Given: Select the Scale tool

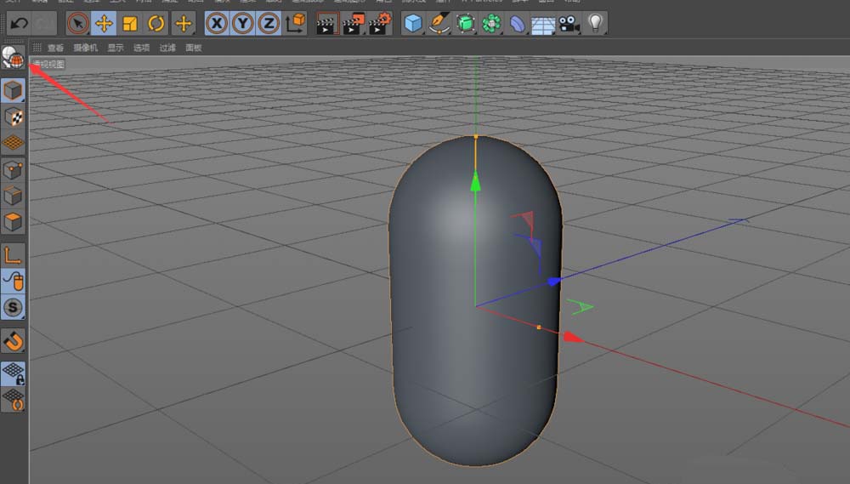Looking at the screenshot, I should click(x=130, y=23).
